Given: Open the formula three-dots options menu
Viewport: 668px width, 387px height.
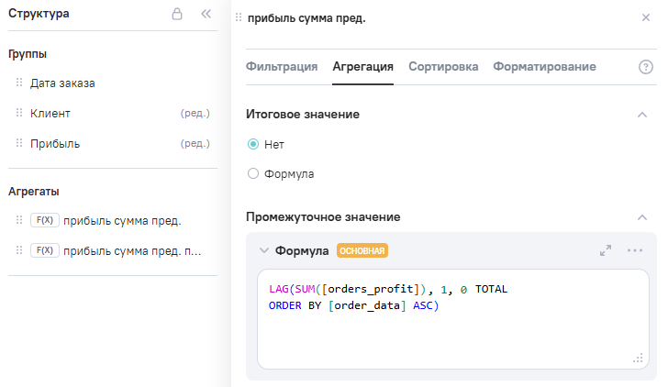Looking at the screenshot, I should point(635,250).
